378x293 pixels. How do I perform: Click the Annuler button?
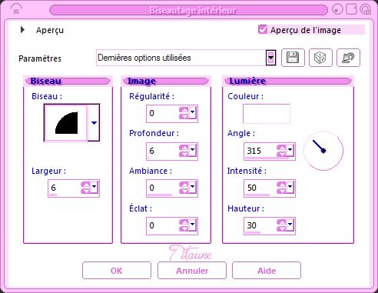click(x=192, y=271)
